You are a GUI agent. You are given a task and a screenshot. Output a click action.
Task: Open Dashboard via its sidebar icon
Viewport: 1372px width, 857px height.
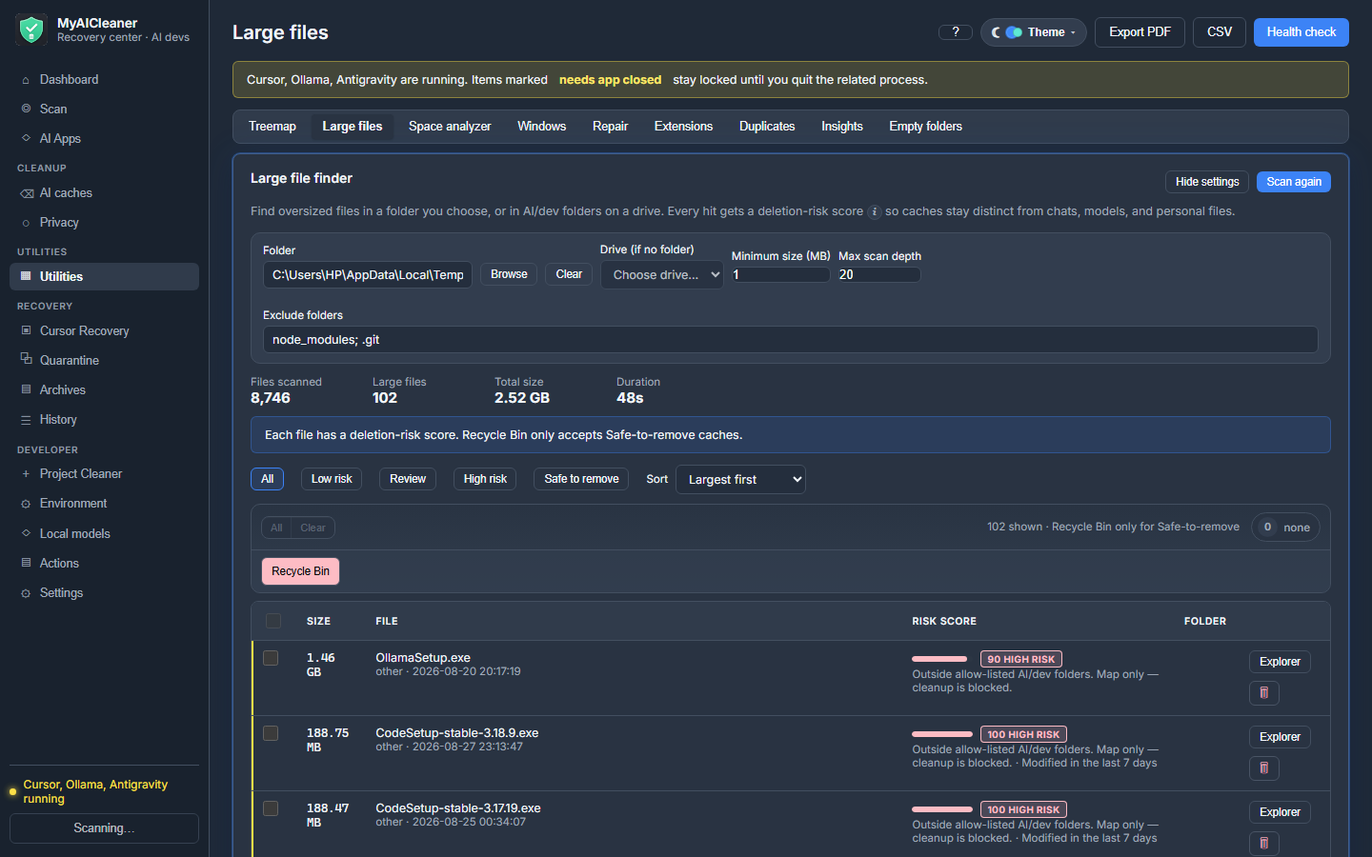[x=26, y=80]
